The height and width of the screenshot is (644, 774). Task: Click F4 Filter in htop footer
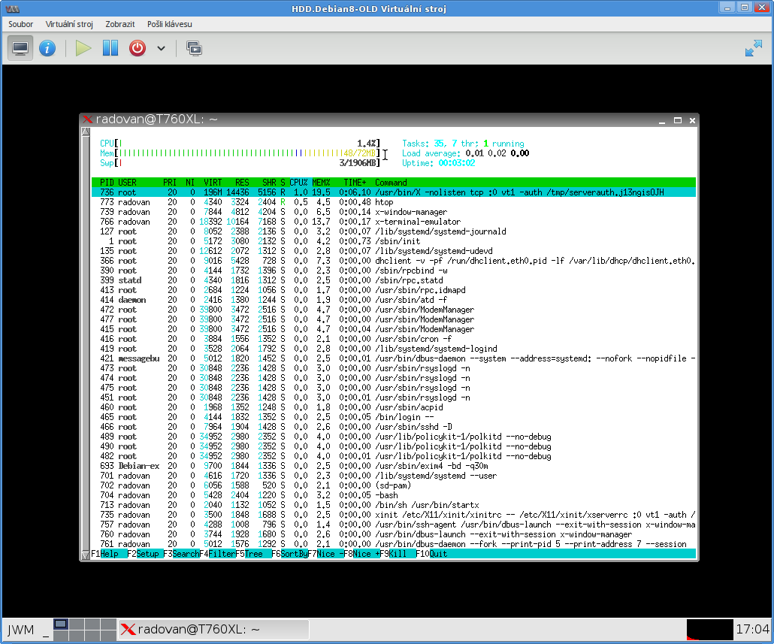(217, 554)
